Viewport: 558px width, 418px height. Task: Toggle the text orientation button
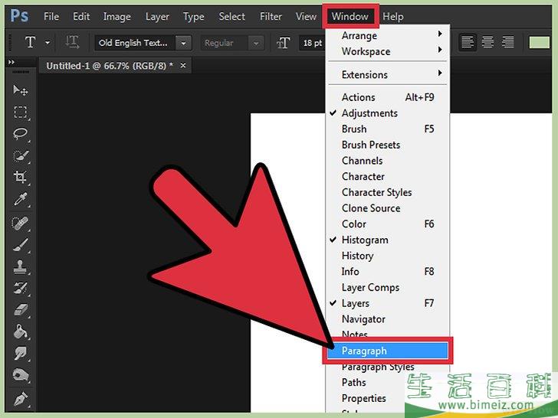(72, 42)
